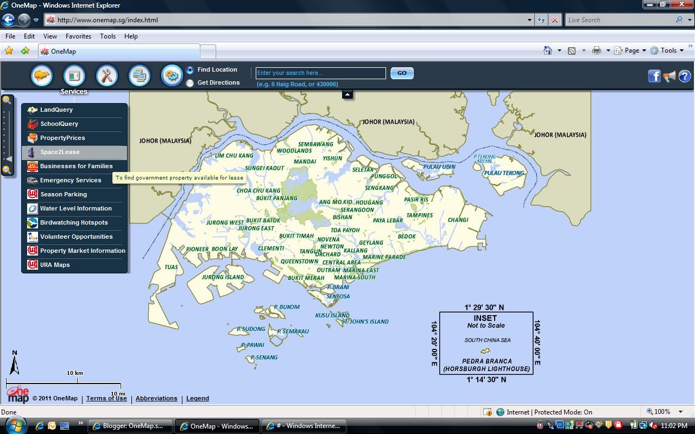Click the Home page icon
The image size is (695, 434).
(x=548, y=50)
